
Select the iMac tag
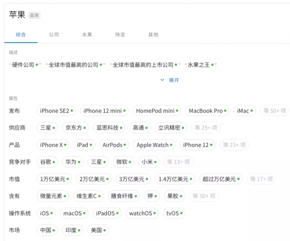click(x=245, y=111)
